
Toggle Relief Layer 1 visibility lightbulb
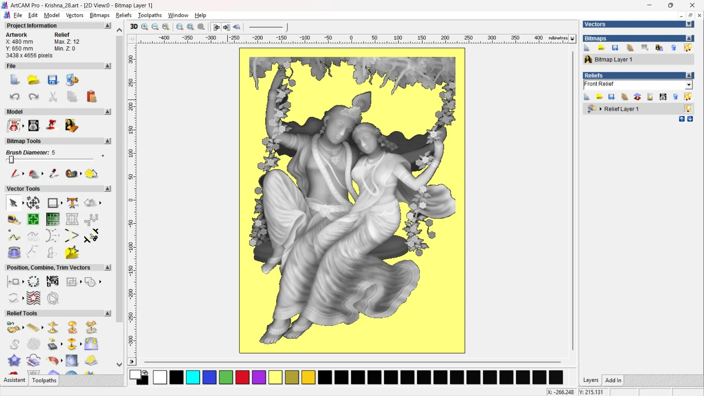[x=688, y=109]
